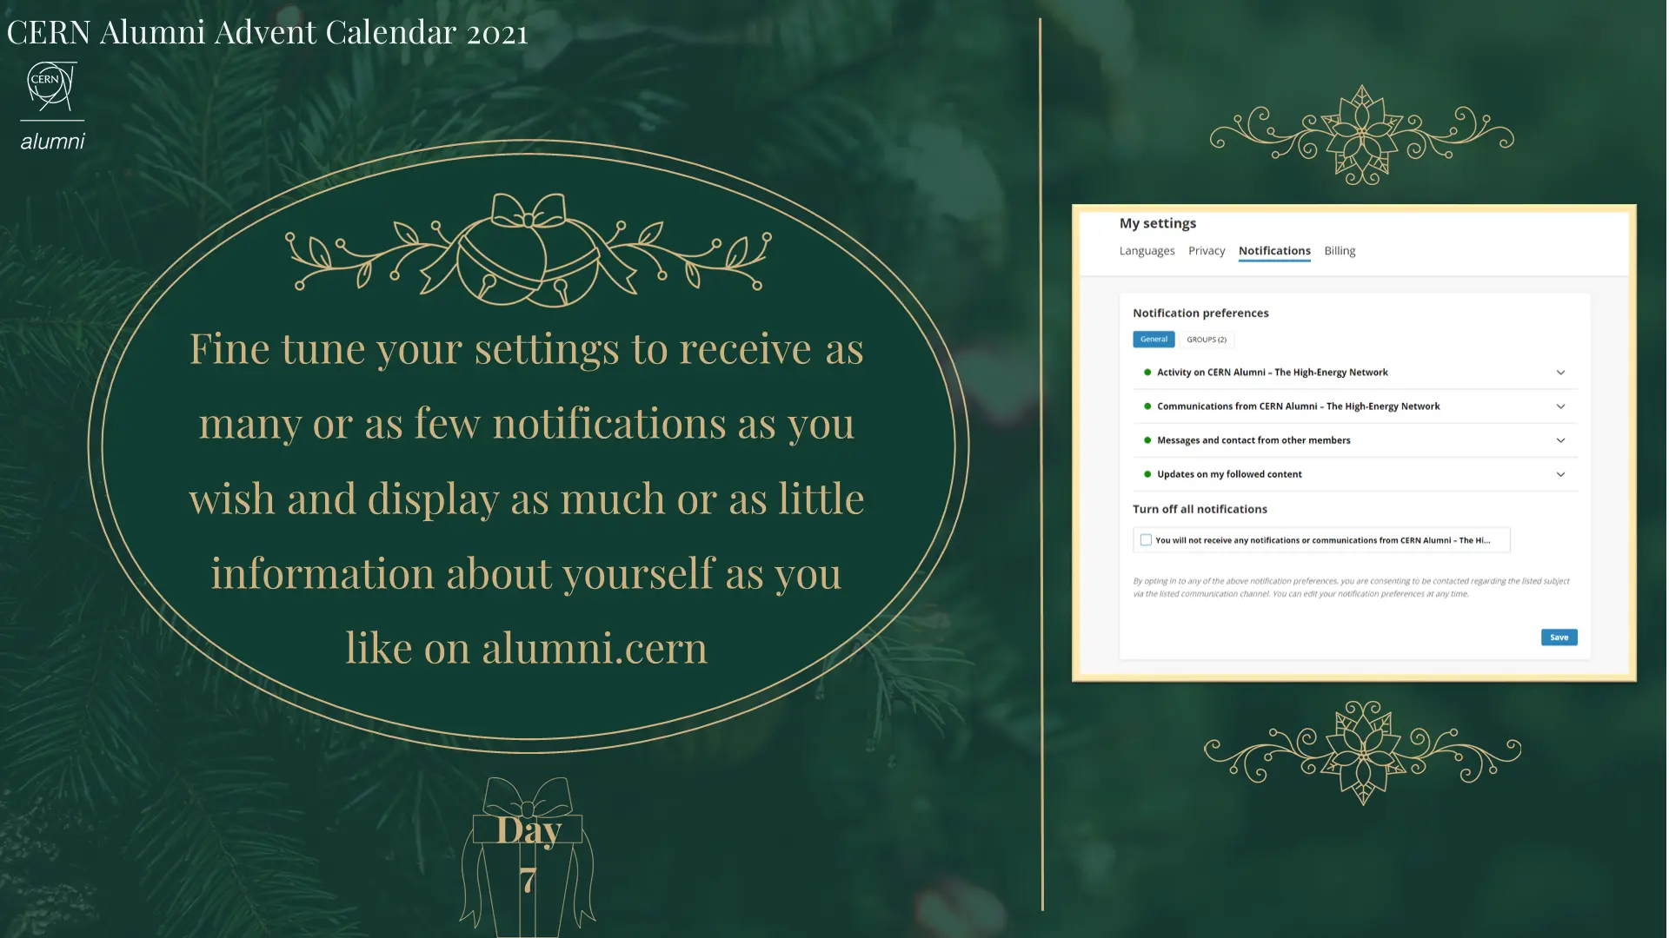Click CERN Alumni Advent Calendar 2021 title

point(268,32)
